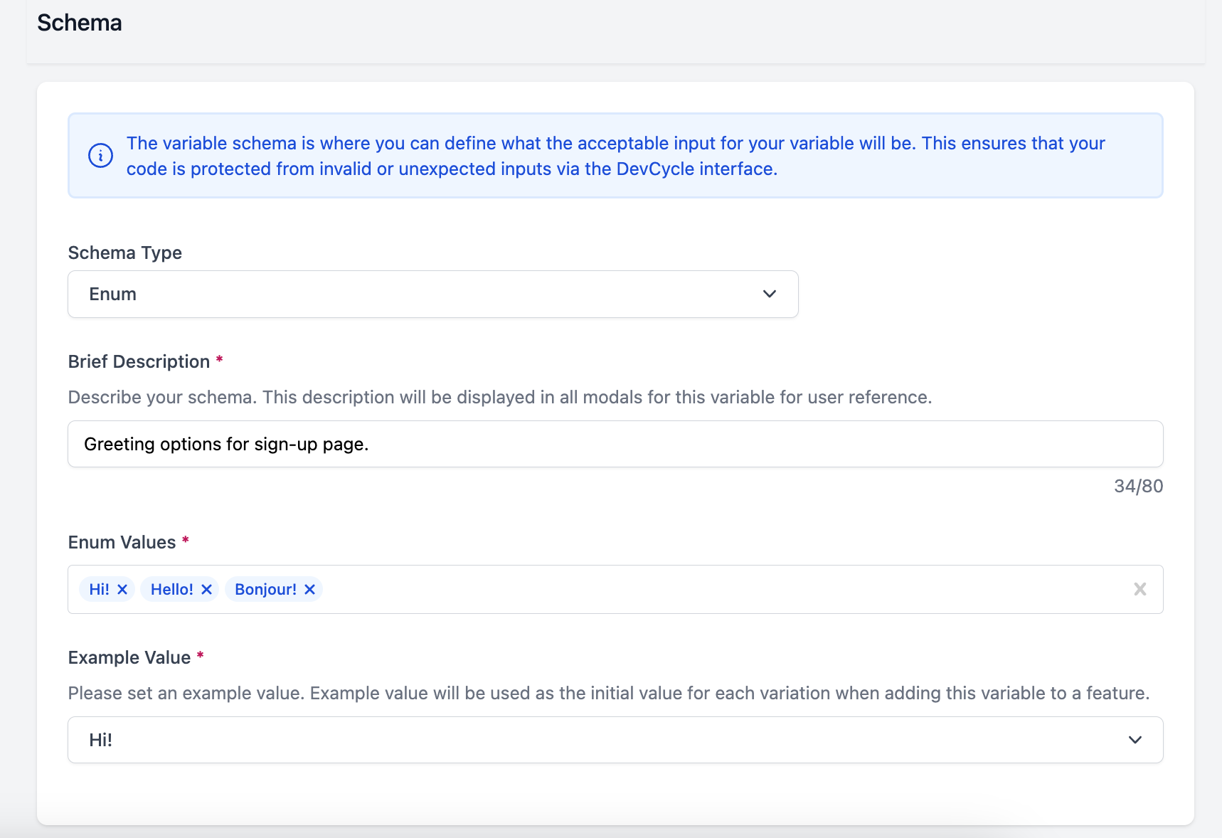This screenshot has height=838, width=1222.
Task: Click the Schema section header
Action: pos(80,22)
